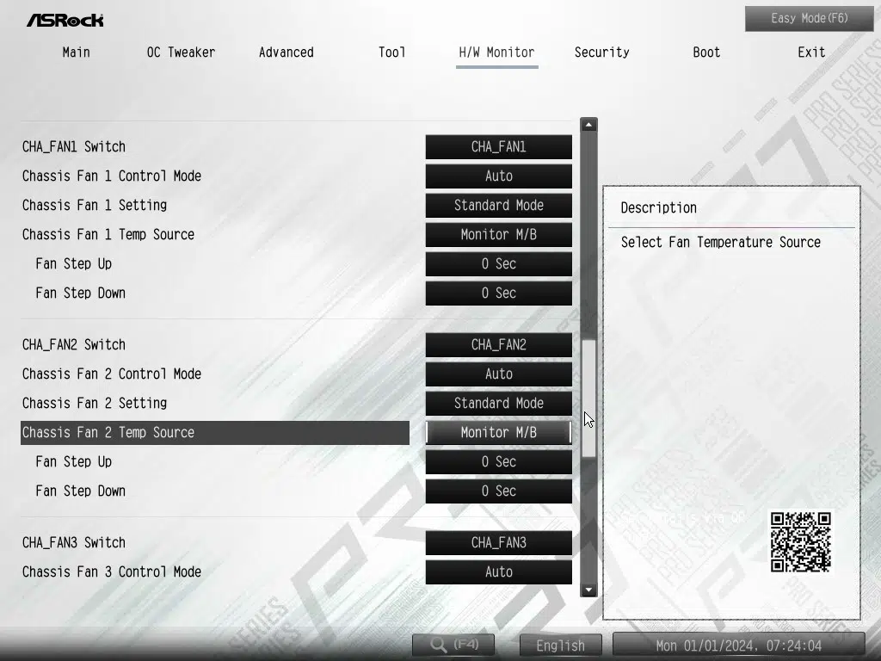Image resolution: width=881 pixels, height=661 pixels.
Task: Set Chassis Fan 1 Fan Step Up value
Action: (498, 264)
